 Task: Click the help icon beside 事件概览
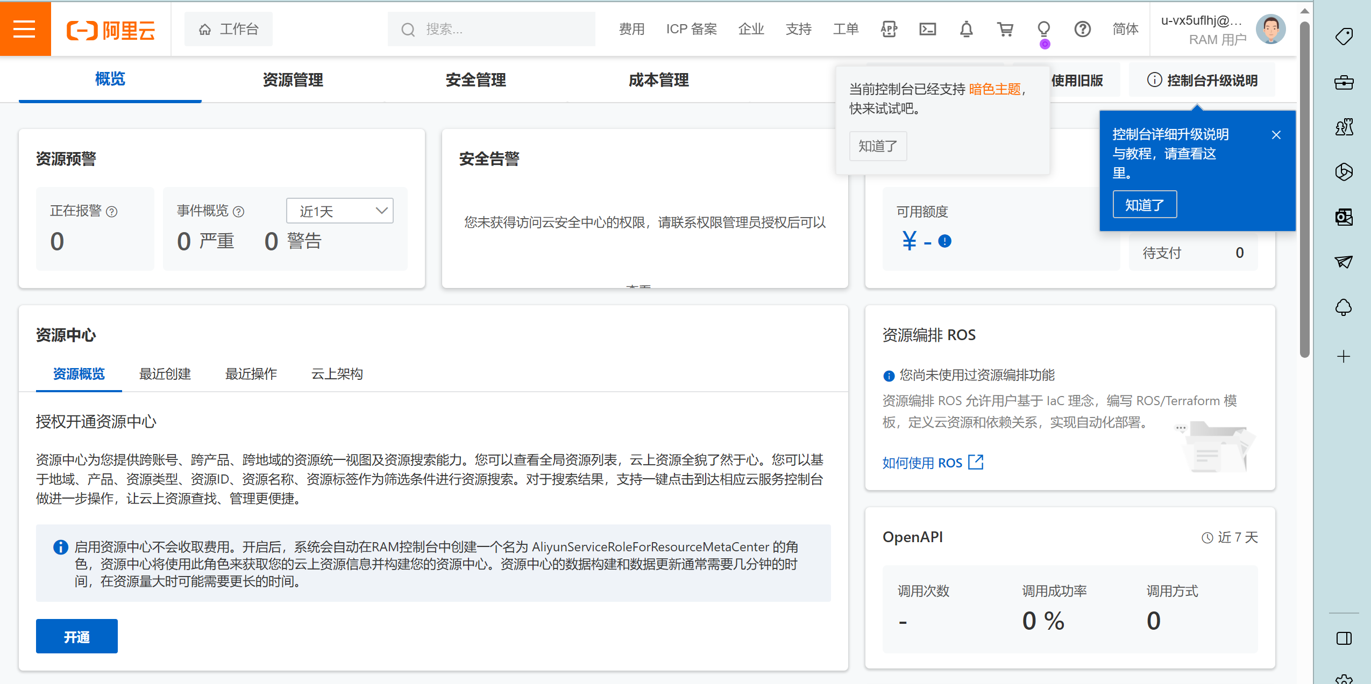coord(238,212)
